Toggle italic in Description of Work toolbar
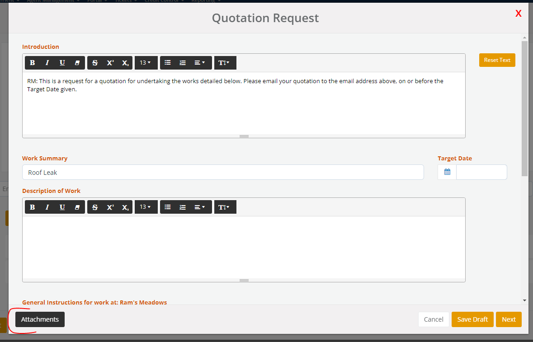Screen dimensions: 533x342 point(47,207)
